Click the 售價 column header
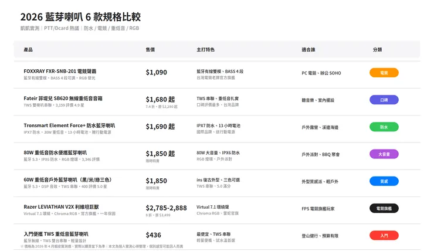The image size is (434, 251). 150,49
